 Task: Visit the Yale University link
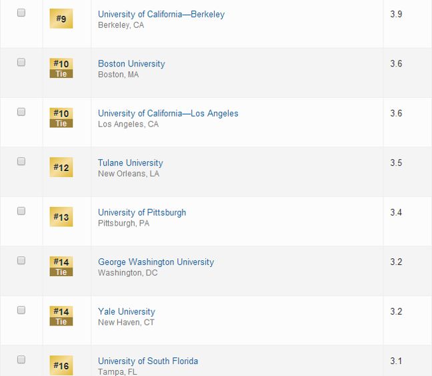126,311
